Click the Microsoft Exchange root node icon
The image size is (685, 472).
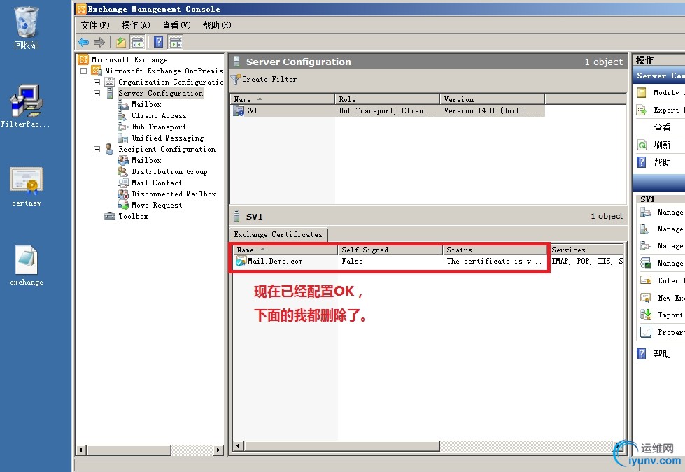coord(83,59)
